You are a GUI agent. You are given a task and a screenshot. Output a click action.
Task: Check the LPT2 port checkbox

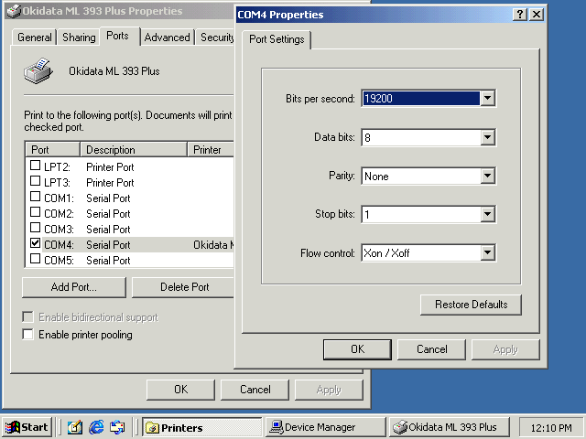36,166
